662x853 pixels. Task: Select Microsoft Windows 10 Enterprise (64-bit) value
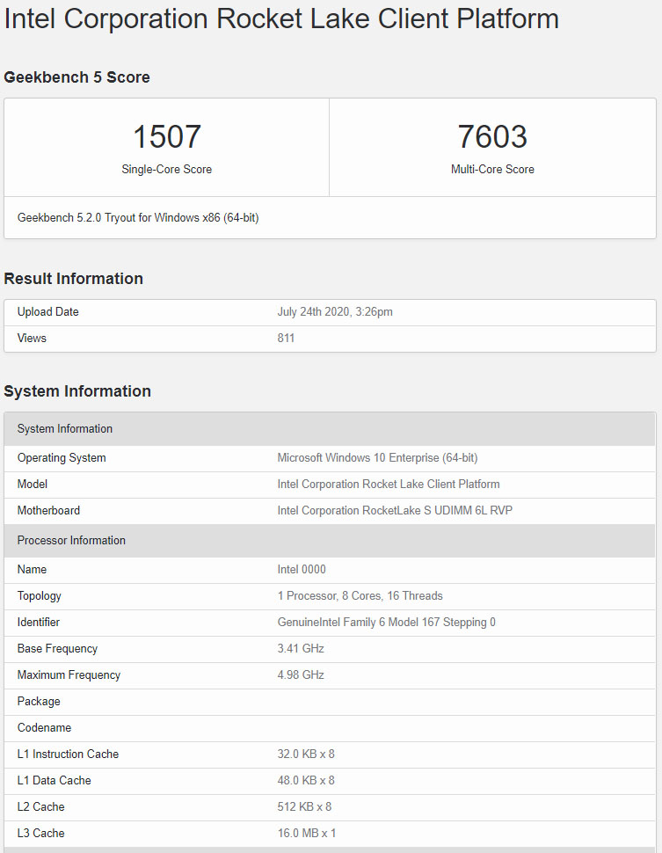click(377, 457)
